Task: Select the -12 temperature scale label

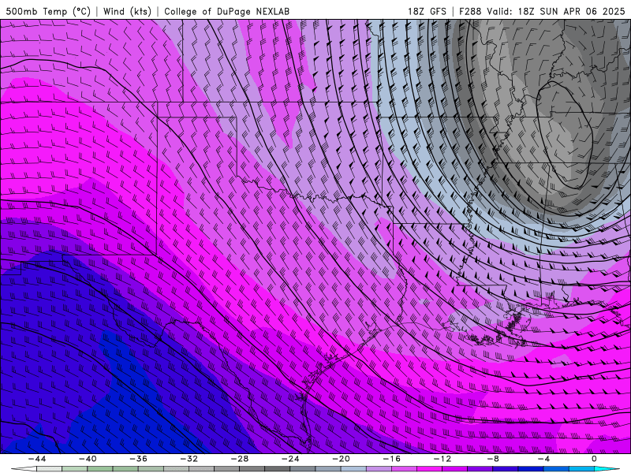Action: (x=442, y=459)
